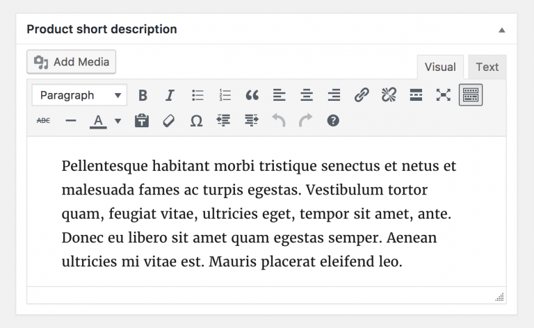Image resolution: width=534 pixels, height=328 pixels.
Task: Insert a special character (Omega)
Action: 196,120
